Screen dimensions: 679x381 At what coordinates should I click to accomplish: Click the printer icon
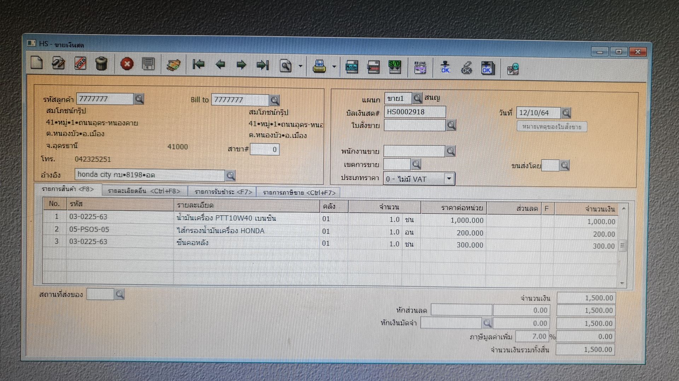pos(319,66)
